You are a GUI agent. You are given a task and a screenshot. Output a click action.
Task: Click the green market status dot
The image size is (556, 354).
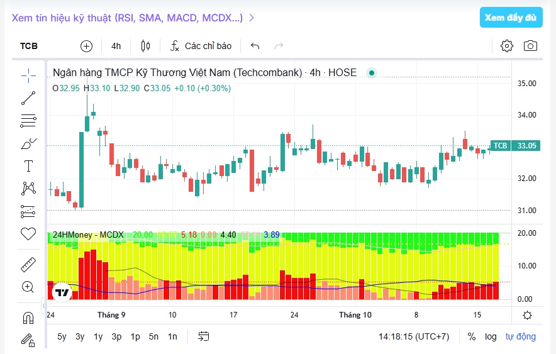pyautogui.click(x=372, y=73)
